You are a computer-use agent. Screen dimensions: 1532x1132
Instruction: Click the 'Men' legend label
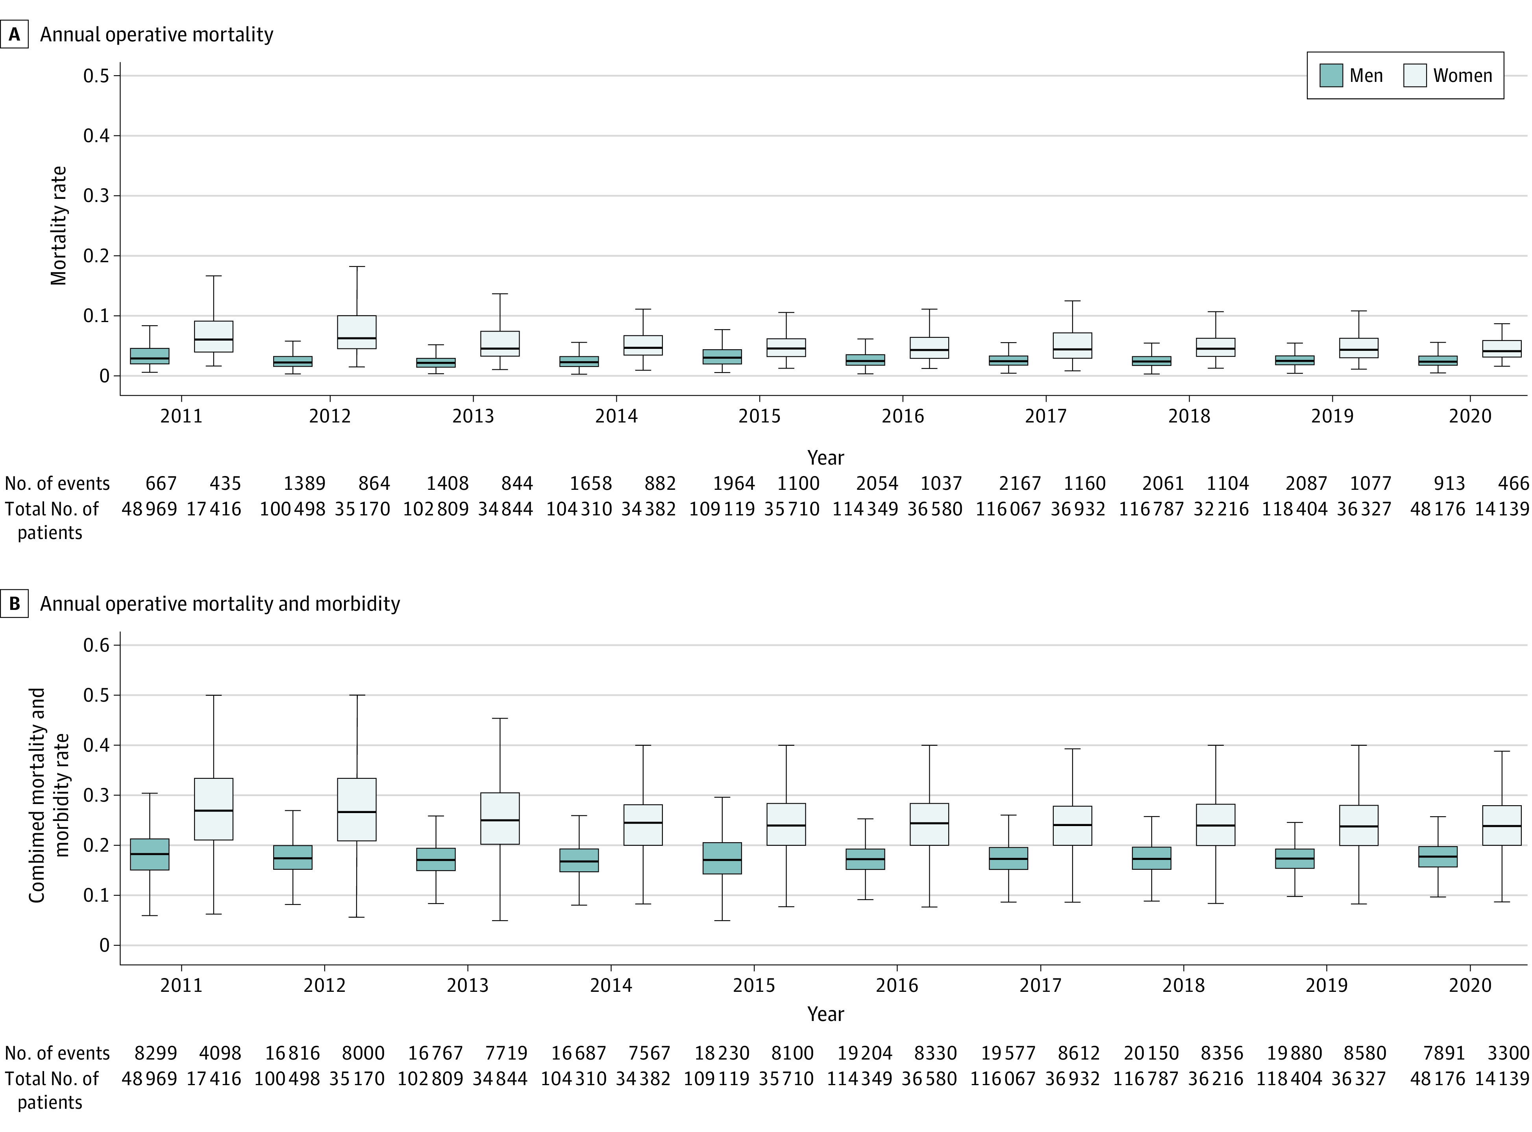[x=1366, y=75]
